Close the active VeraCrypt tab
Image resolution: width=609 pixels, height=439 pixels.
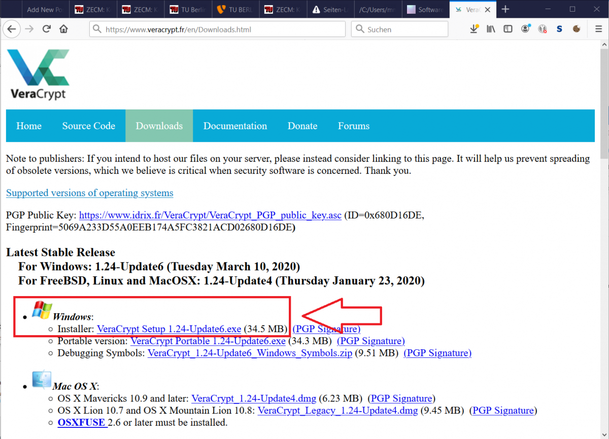488,10
